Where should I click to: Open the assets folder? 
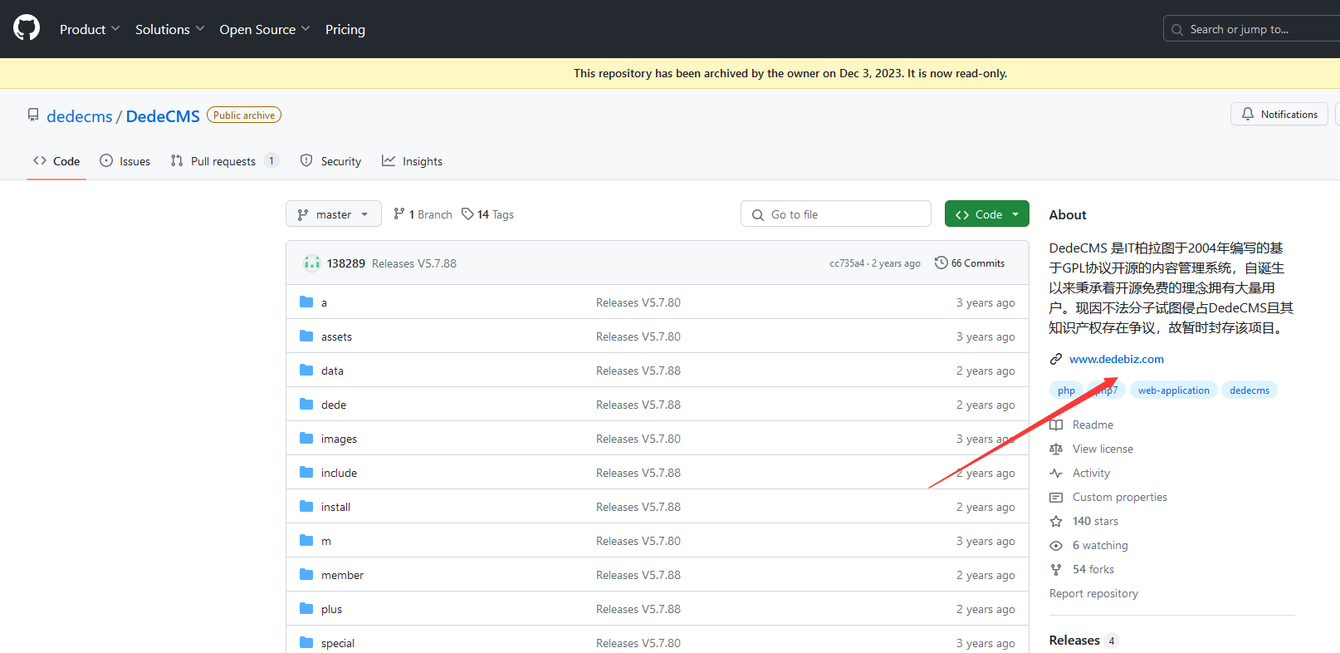[336, 337]
